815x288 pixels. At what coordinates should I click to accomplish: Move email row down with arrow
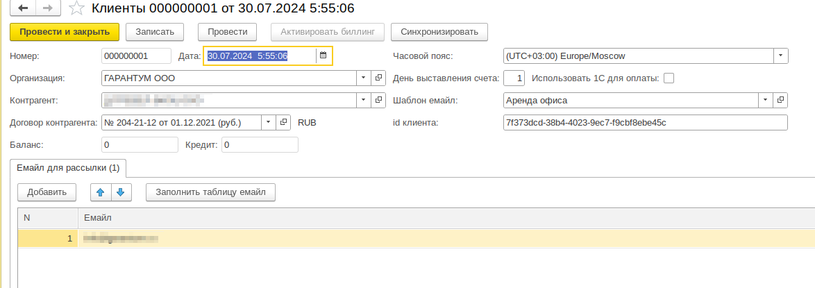point(120,192)
